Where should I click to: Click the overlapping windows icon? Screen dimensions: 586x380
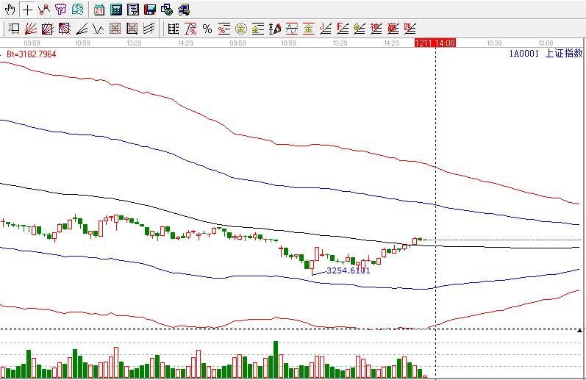(x=167, y=10)
